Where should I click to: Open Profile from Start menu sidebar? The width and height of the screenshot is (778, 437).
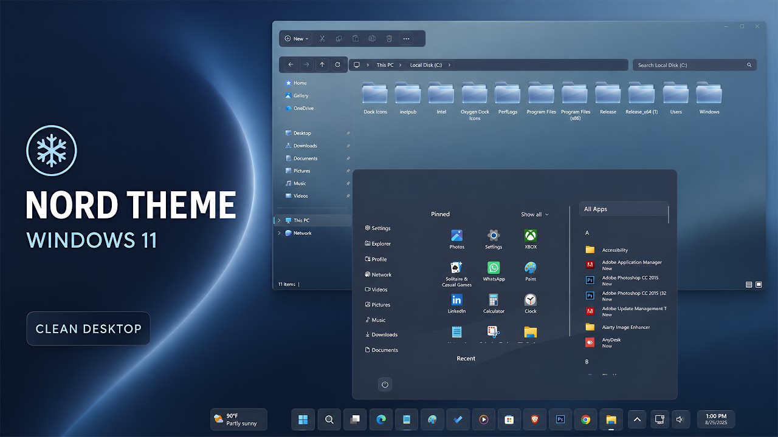click(x=376, y=259)
